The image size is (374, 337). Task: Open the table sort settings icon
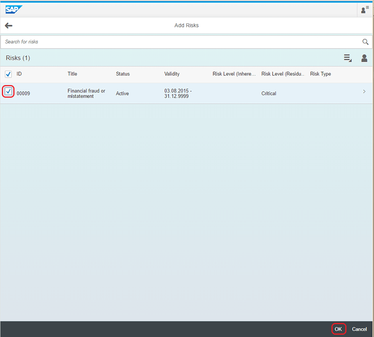pos(347,58)
